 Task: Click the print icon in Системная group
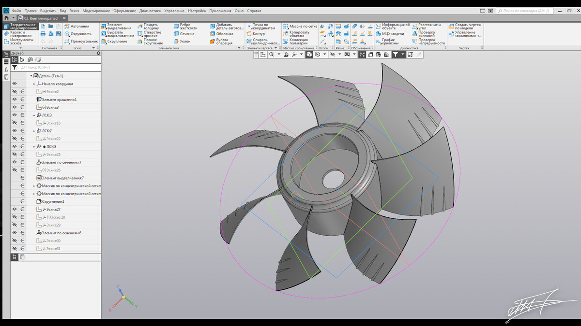[43, 34]
